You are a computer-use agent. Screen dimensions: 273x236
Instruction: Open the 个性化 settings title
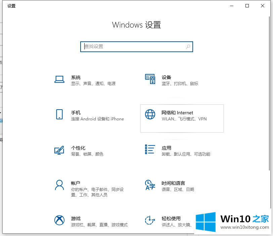click(78, 148)
